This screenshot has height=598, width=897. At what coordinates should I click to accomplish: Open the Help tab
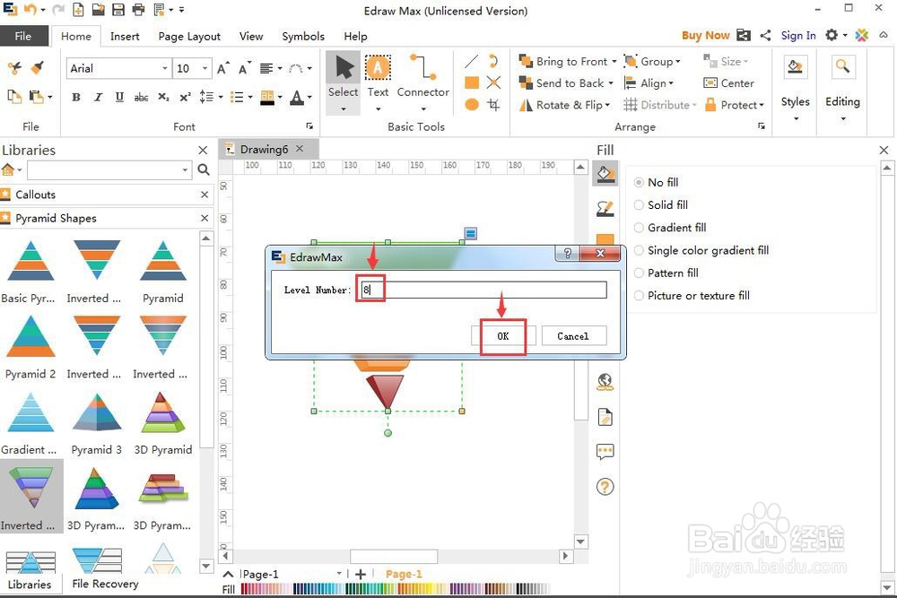point(355,36)
